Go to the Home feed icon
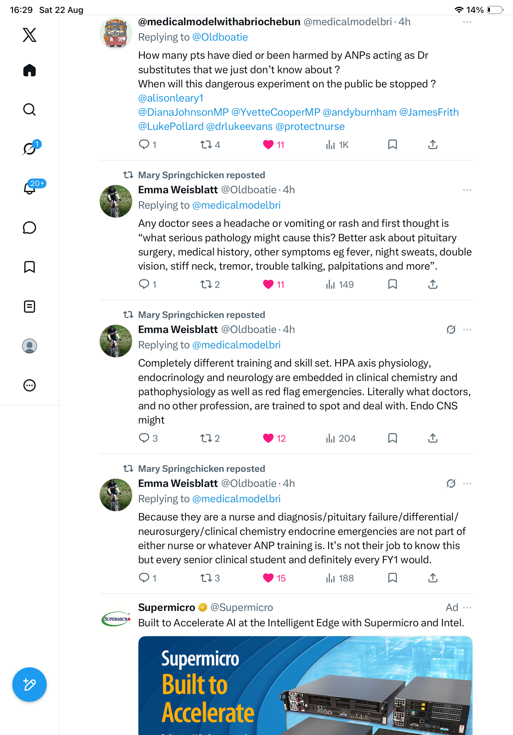The height and width of the screenshot is (735, 513). click(30, 70)
